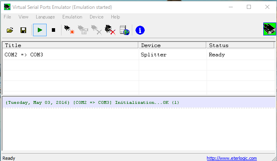Open the Language menu

pyautogui.click(x=45, y=17)
